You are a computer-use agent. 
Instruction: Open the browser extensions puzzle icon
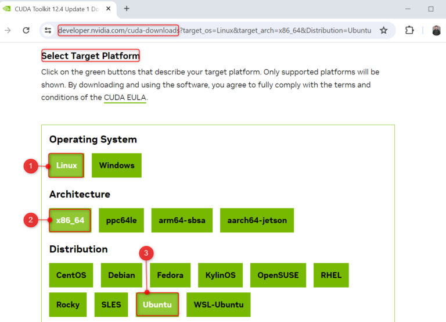[x=409, y=30]
